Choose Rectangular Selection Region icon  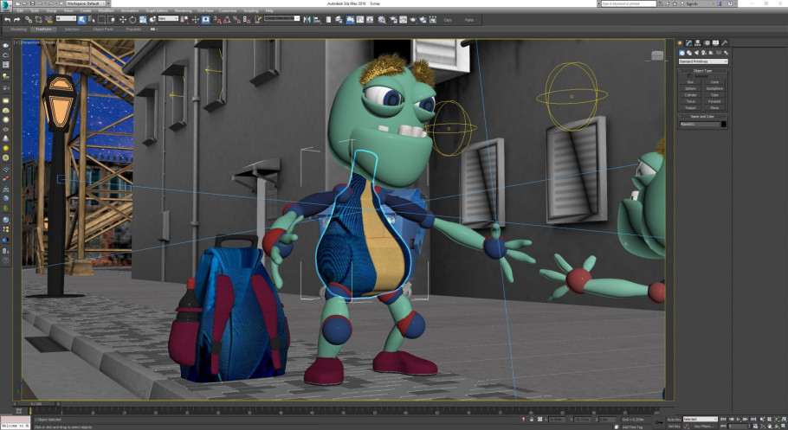click(x=101, y=20)
